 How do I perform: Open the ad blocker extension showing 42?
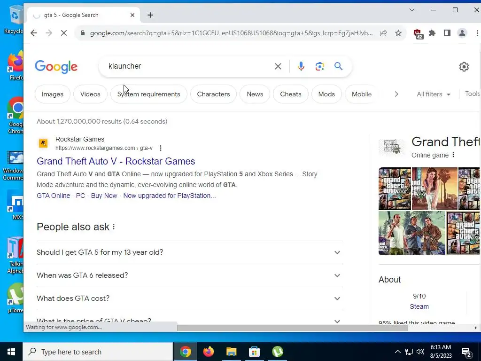[x=418, y=33]
